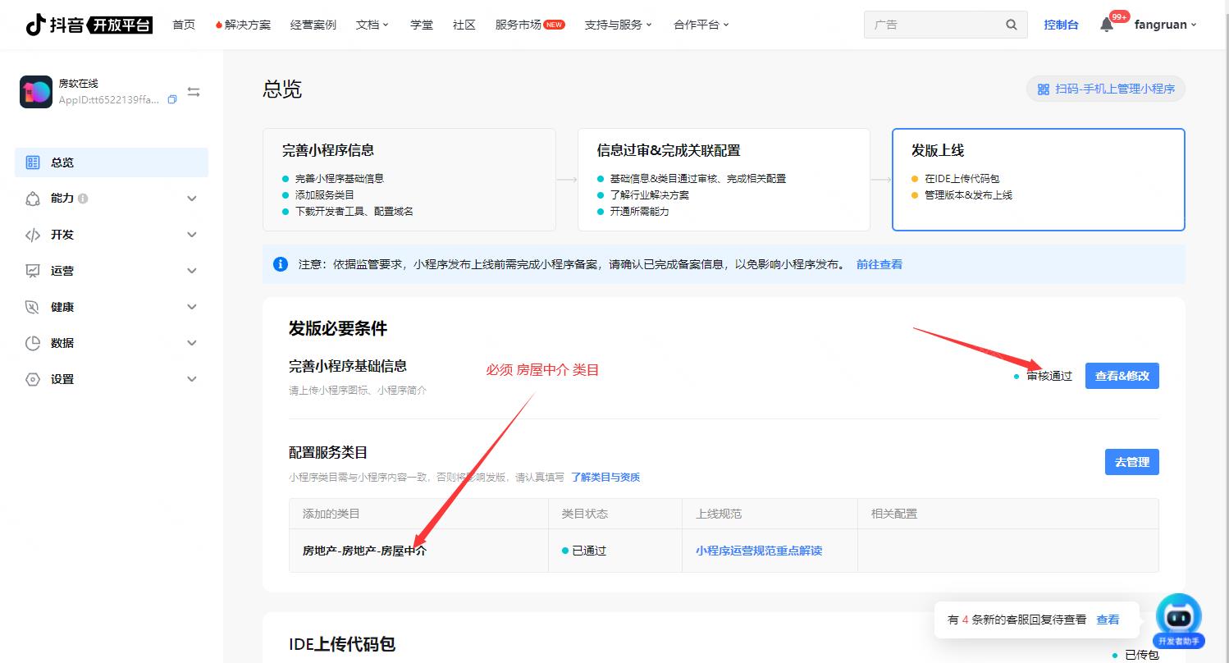Open 服务市场 in top navigation
The image size is (1229, 663).
[x=519, y=25]
